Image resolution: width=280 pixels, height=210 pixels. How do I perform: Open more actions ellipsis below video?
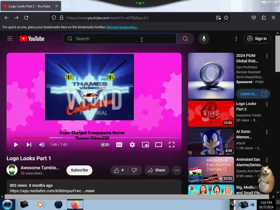coord(177,170)
